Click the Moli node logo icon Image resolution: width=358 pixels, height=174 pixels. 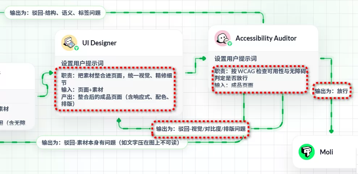point(306,152)
